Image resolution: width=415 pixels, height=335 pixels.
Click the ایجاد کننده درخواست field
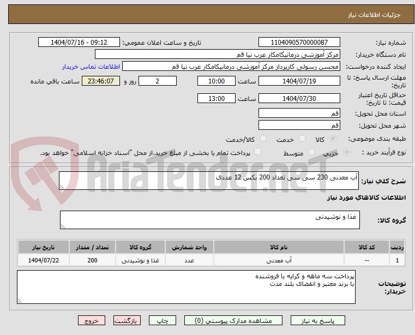[x=231, y=67]
